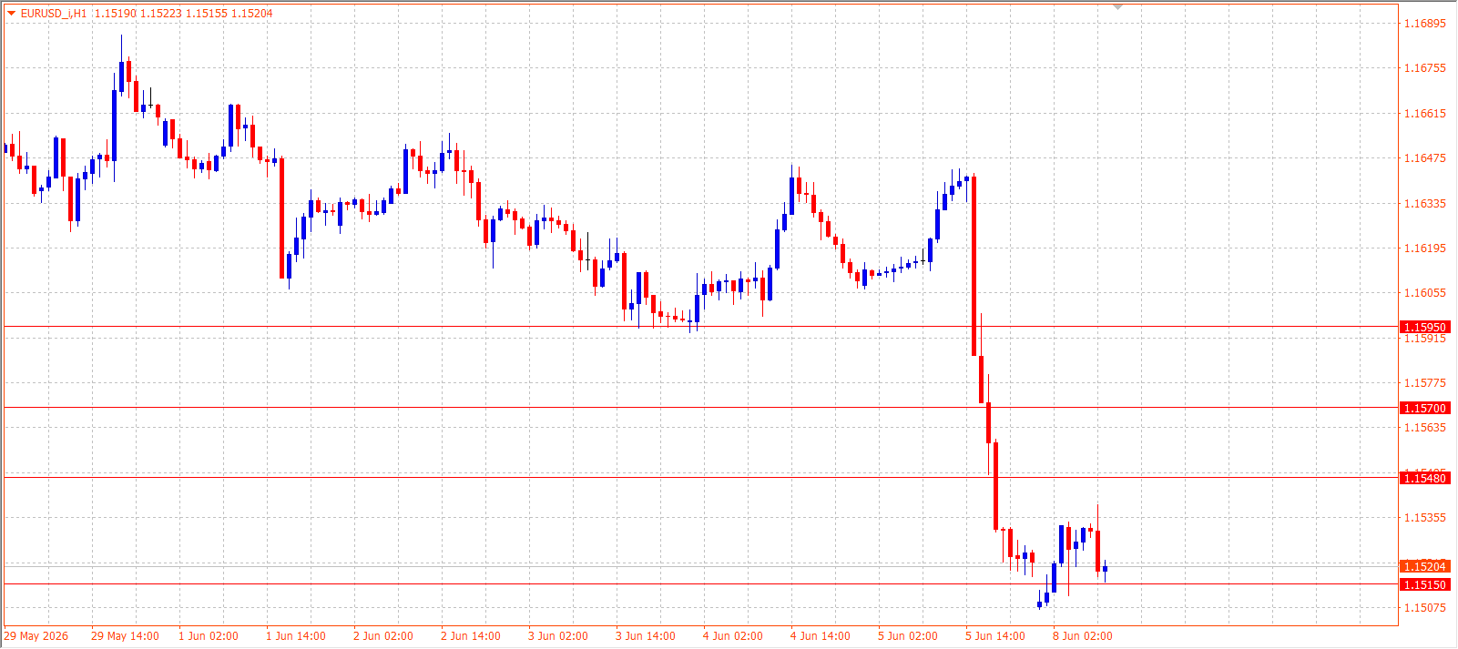Click the 29 May 14:00 time label
Image resolution: width=1458 pixels, height=649 pixels.
coord(125,636)
